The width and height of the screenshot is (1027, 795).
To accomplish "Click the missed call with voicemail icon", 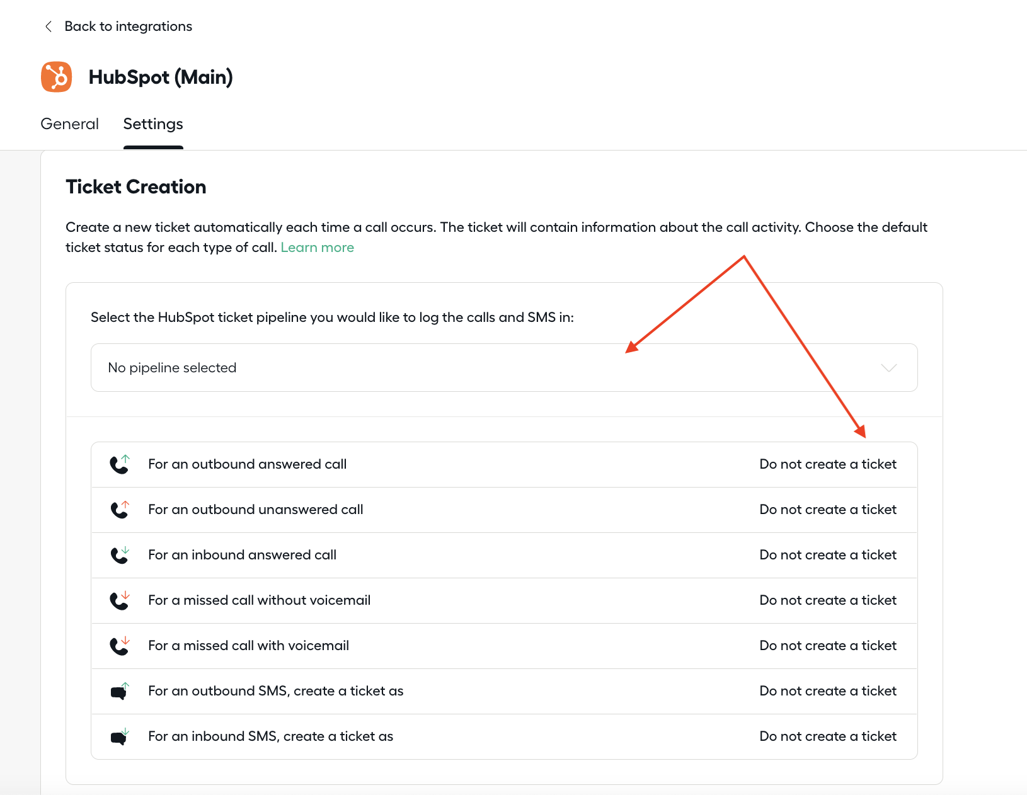I will tap(120, 646).
